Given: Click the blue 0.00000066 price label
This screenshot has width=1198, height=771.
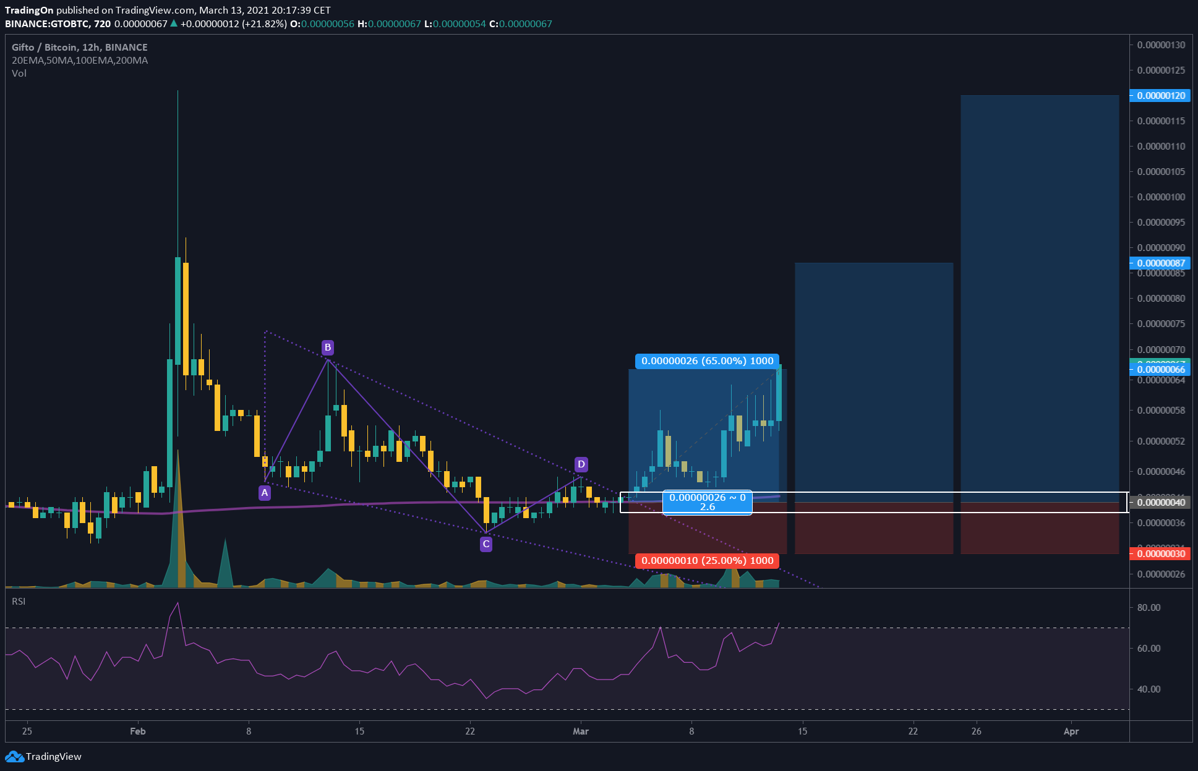Looking at the screenshot, I should pyautogui.click(x=1160, y=369).
